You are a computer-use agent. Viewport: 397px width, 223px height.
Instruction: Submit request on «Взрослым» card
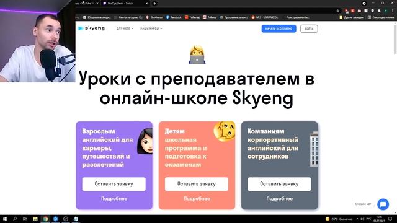tap(114, 184)
